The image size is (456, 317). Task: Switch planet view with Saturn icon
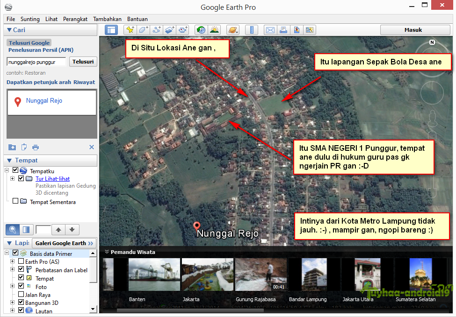[233, 30]
